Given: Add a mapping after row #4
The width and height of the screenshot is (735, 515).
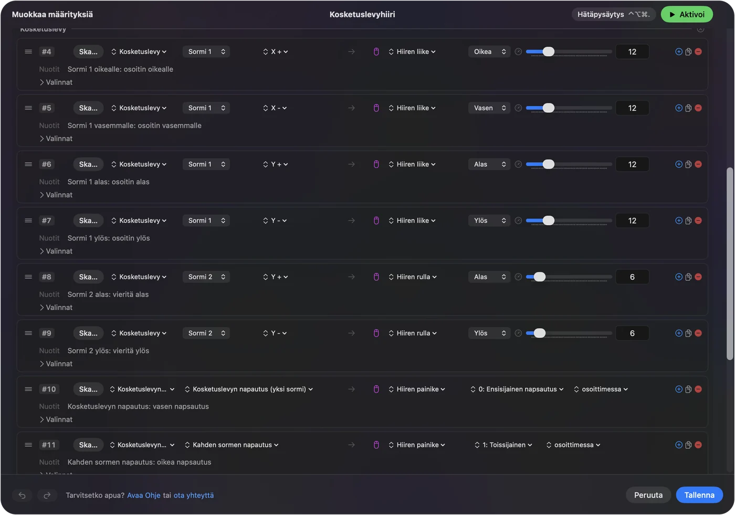Looking at the screenshot, I should [679, 51].
